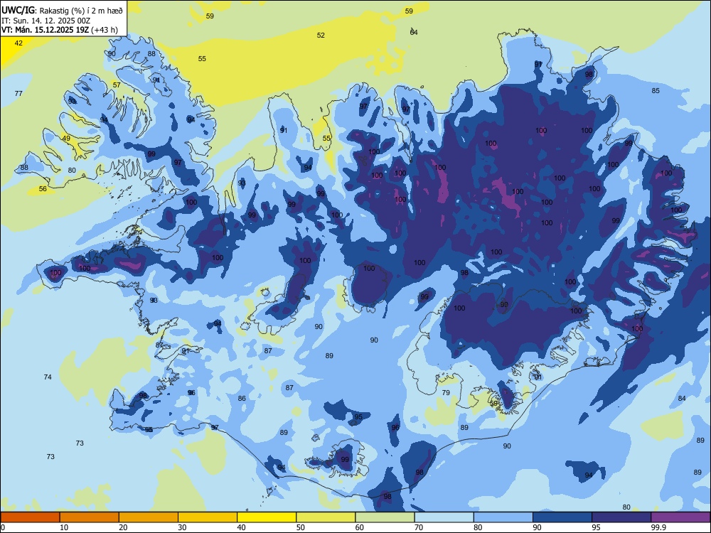Click the '42' value on the map

point(18,43)
